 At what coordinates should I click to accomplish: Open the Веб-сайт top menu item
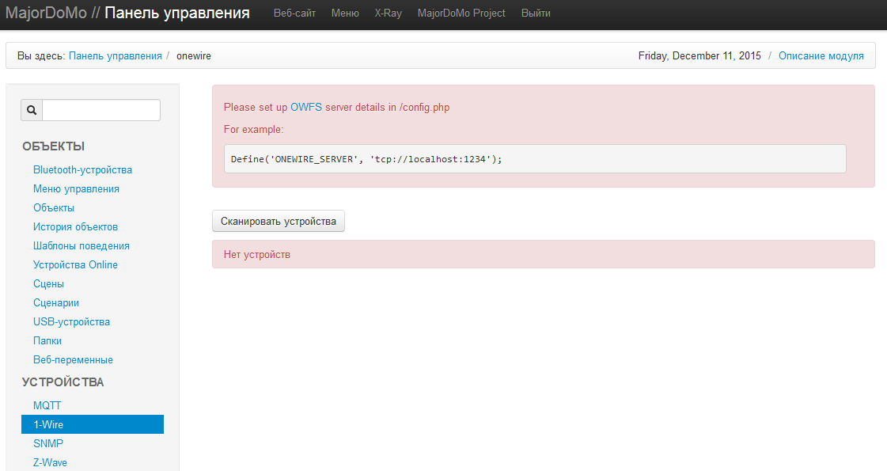294,13
